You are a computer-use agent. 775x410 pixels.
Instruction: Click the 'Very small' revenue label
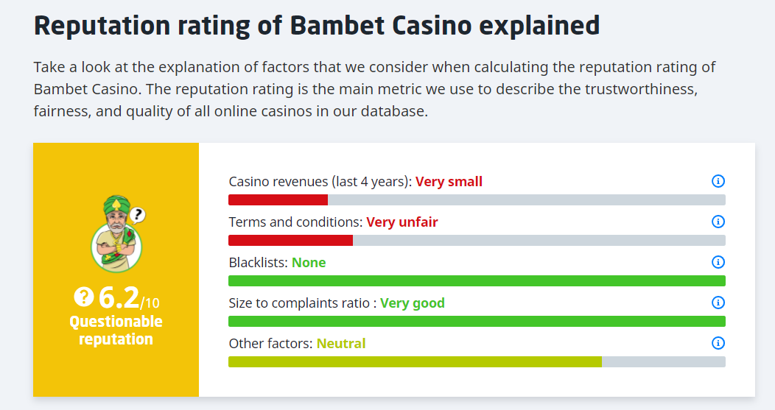pyautogui.click(x=449, y=182)
